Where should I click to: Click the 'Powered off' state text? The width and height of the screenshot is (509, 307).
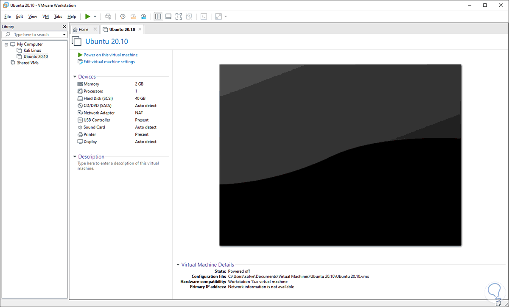239,271
